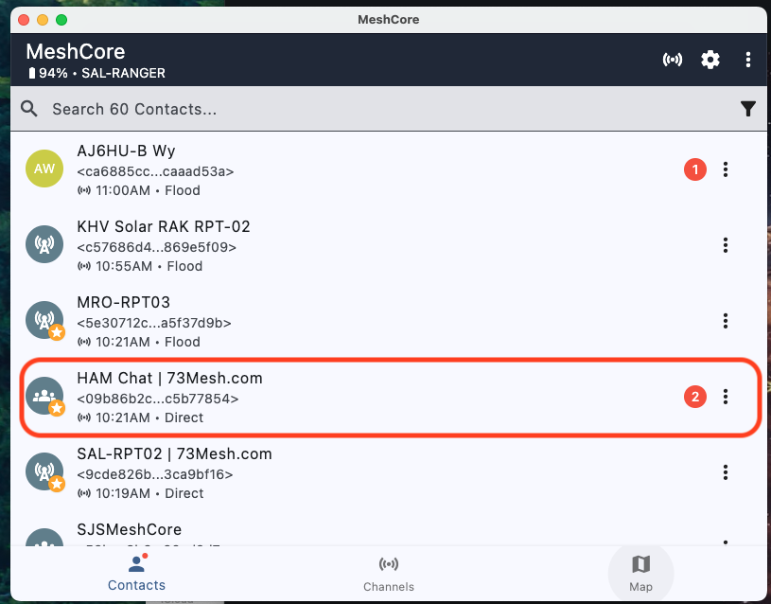Click the search magnifier icon

coord(30,109)
